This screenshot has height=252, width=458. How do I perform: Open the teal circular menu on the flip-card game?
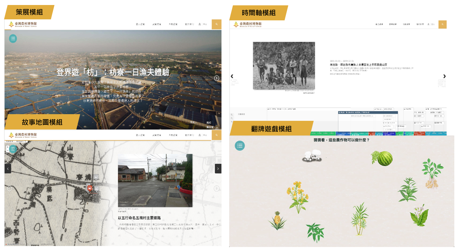coord(240,146)
